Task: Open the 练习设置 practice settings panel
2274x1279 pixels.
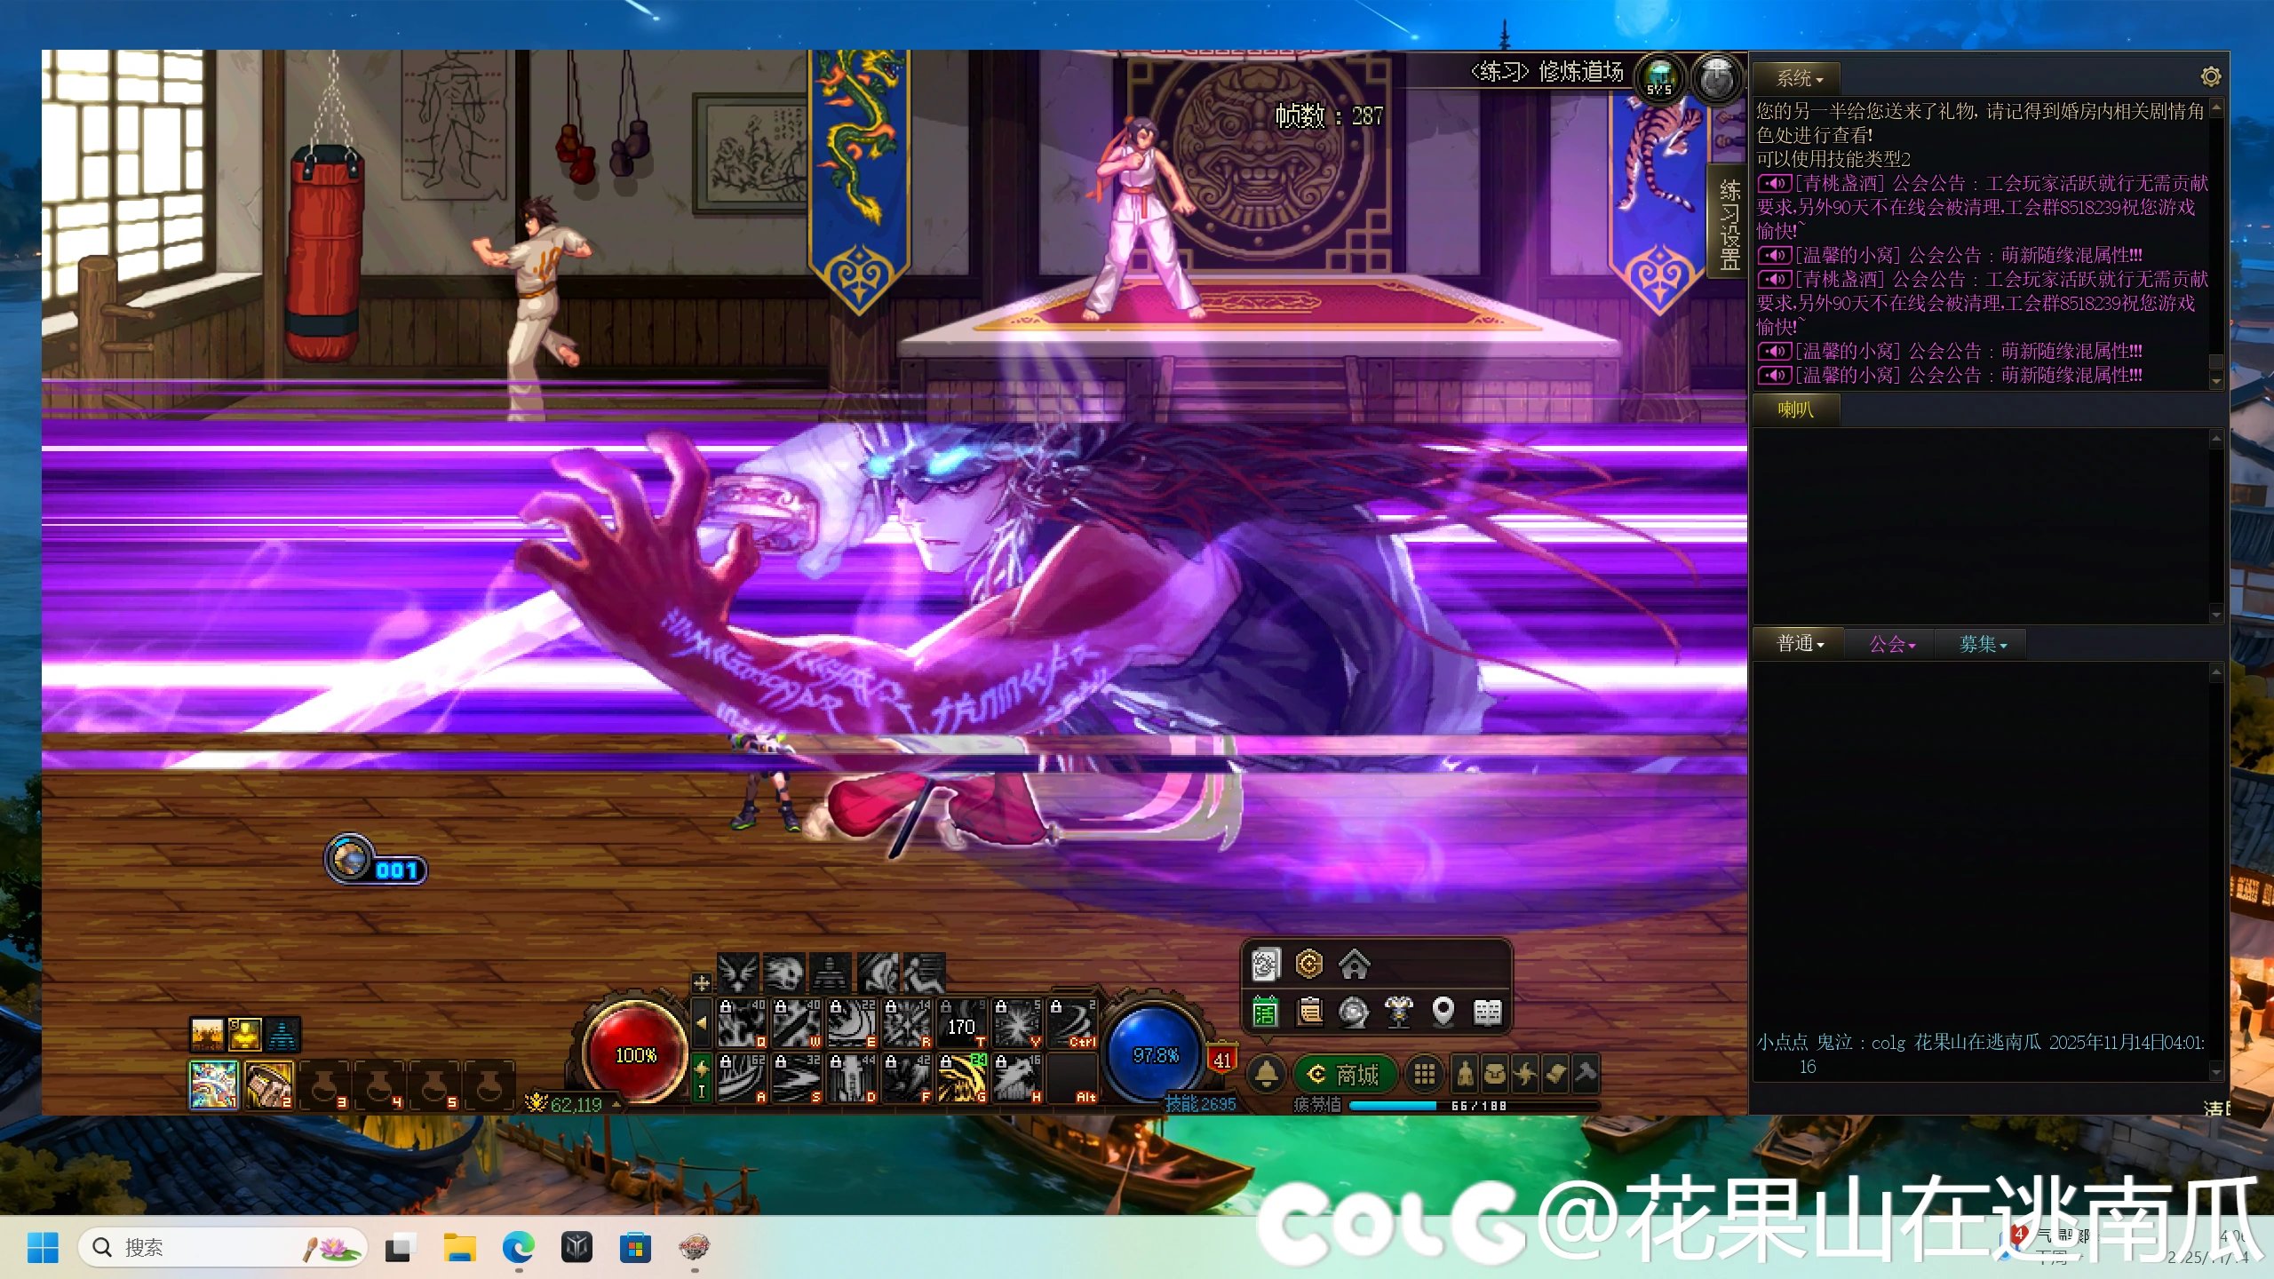Action: pos(1729,225)
